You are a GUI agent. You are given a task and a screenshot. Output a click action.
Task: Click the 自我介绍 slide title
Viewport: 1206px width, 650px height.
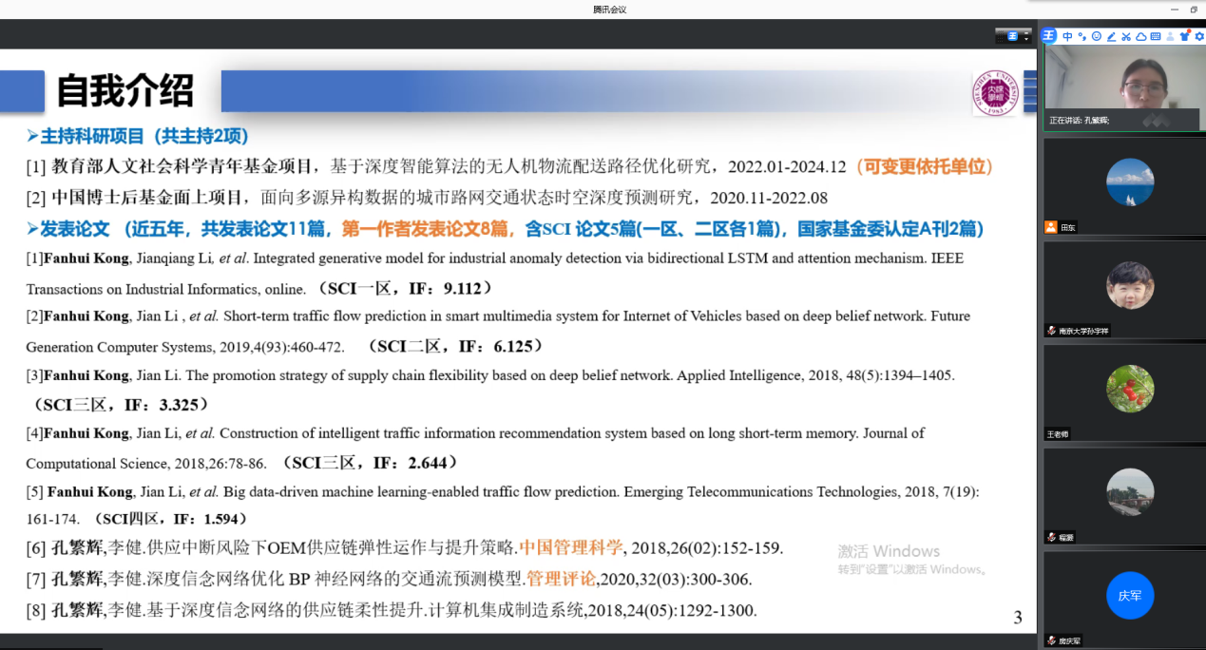pos(124,91)
